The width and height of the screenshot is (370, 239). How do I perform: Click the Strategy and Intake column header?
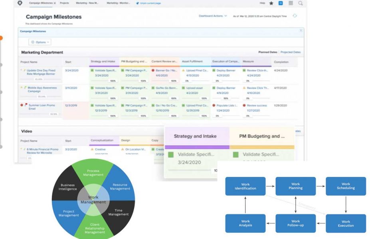[x=103, y=62]
